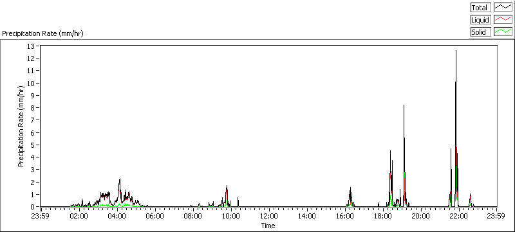Click the 23:59 start time axis label

click(x=41, y=216)
